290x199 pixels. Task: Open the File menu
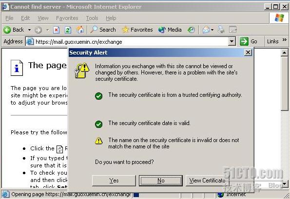[9, 18]
